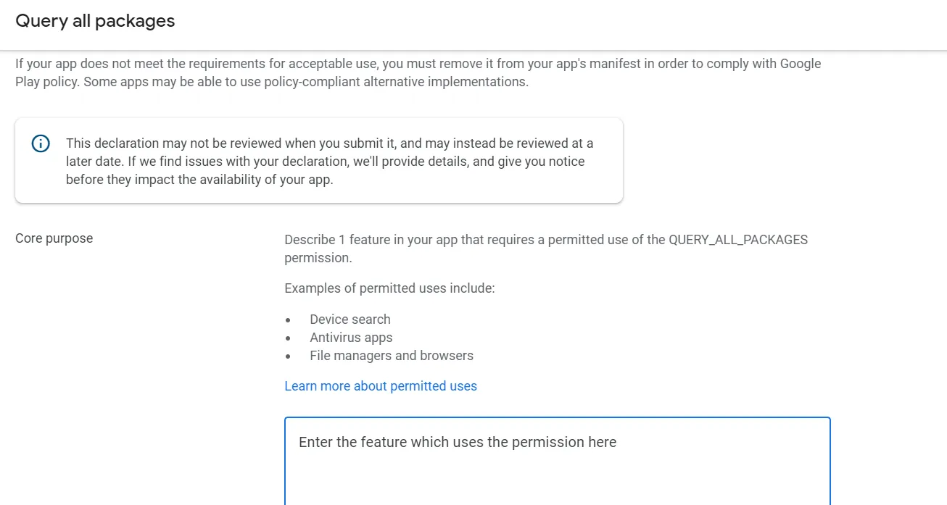The width and height of the screenshot is (947, 505).
Task: Click the QUERY_ALL_PACKAGES permission name text
Action: pos(737,240)
